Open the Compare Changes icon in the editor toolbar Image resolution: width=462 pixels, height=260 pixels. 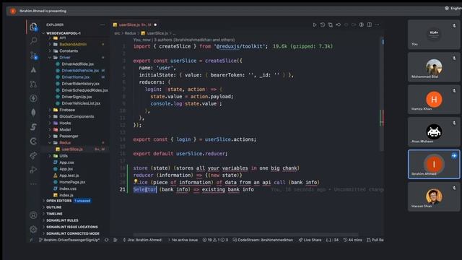click(331, 25)
